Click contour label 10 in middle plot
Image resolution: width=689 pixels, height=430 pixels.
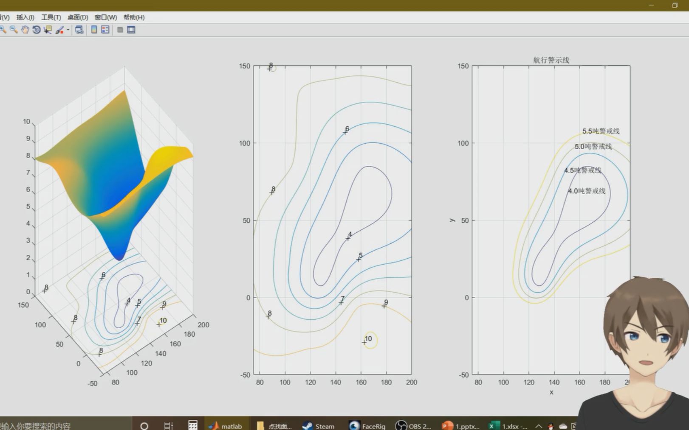pos(368,338)
